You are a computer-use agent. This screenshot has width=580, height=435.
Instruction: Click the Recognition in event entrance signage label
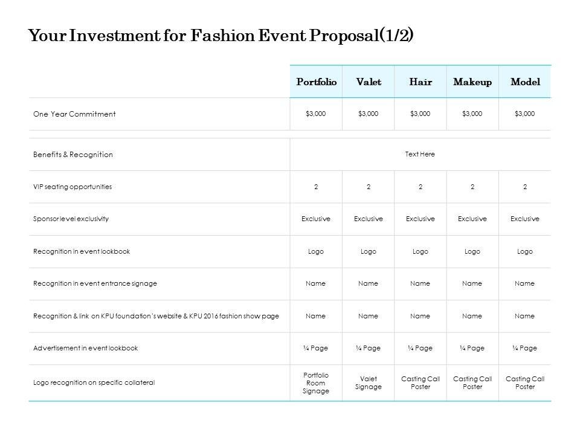tap(95, 283)
